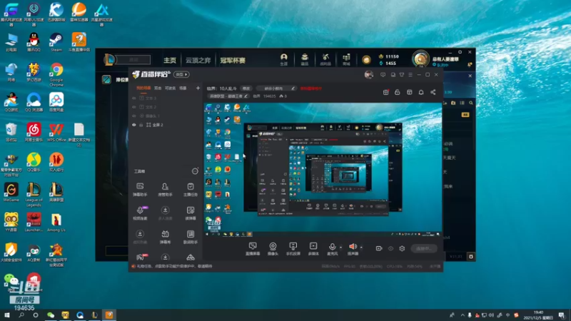Open taskbar search magnifier
The width and height of the screenshot is (571, 321).
[21, 315]
